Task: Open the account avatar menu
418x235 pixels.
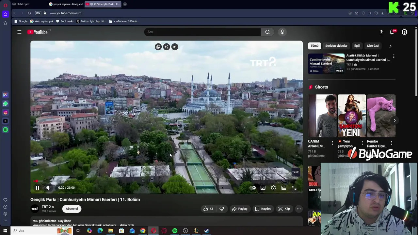Action: point(404,32)
